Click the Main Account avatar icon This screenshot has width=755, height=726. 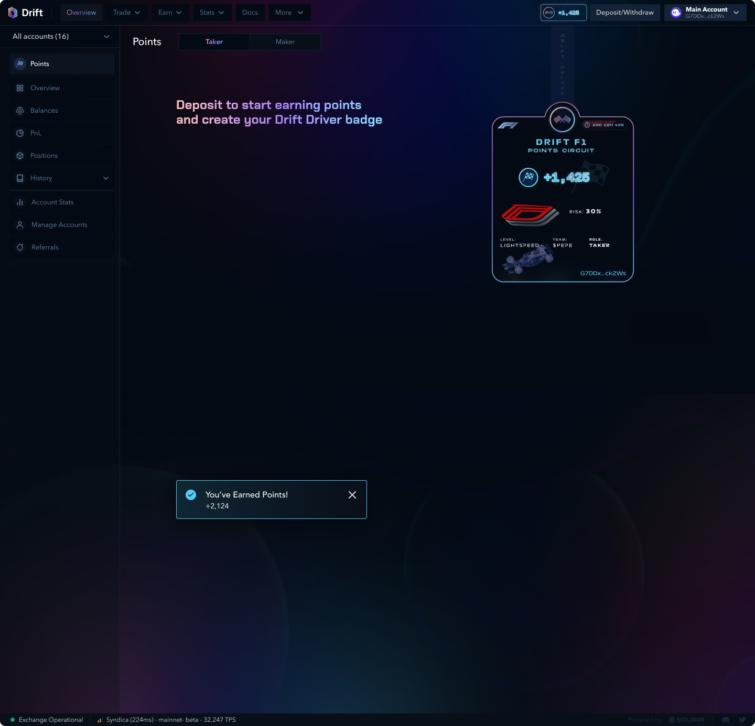[x=676, y=13]
